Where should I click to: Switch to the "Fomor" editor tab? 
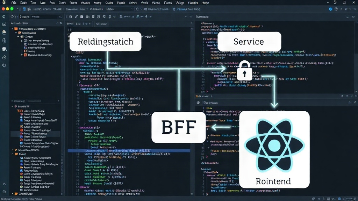pos(101,24)
